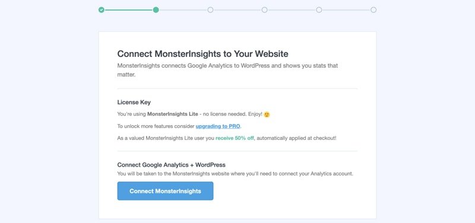475x223 pixels.
Task: Click the License Key section heading
Action: point(134,102)
